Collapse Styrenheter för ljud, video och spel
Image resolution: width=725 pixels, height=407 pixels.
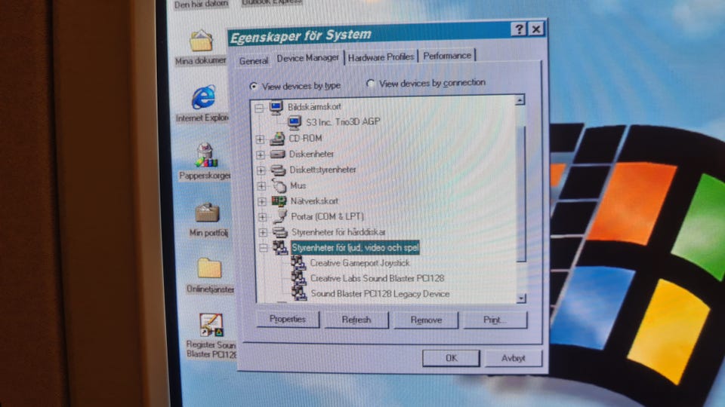tap(264, 248)
